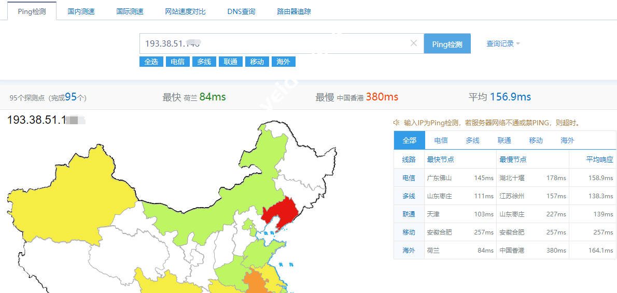This screenshot has width=617, height=293.
Task: Click the fastest 84ms summary value
Action: [213, 97]
